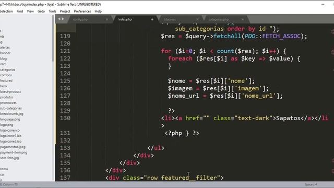Open logo.png in the sidebar

point(7,125)
